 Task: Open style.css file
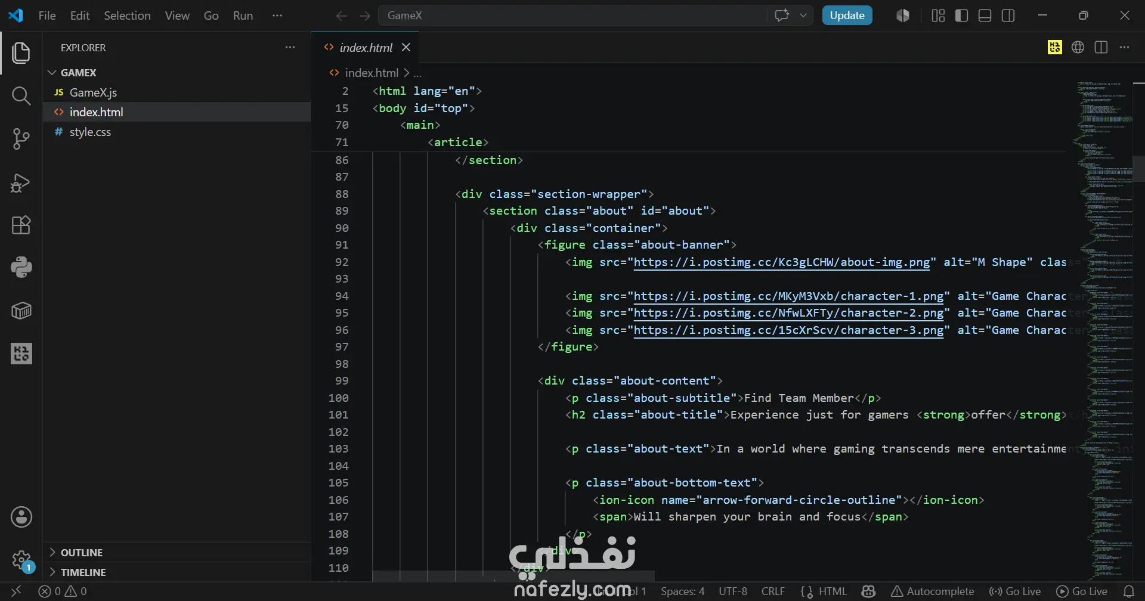point(177,132)
